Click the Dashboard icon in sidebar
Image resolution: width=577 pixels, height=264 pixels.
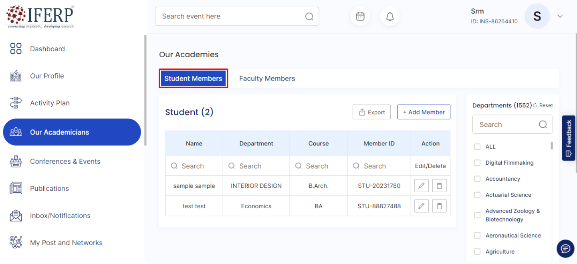16,49
